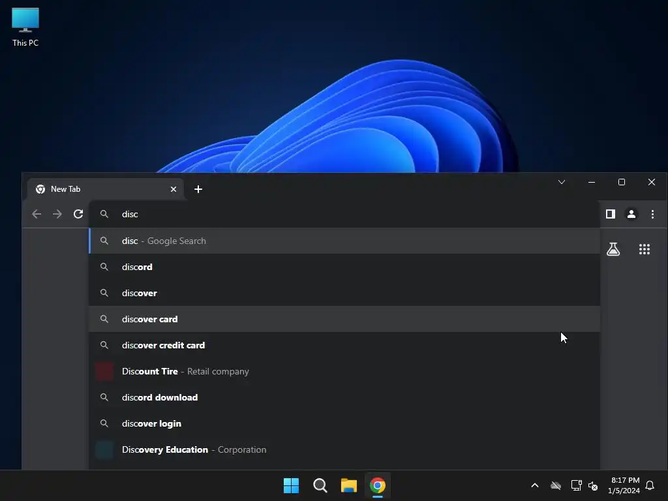Viewport: 668px width, 501px height.
Task: Open Chrome profile avatar icon
Action: coord(631,214)
